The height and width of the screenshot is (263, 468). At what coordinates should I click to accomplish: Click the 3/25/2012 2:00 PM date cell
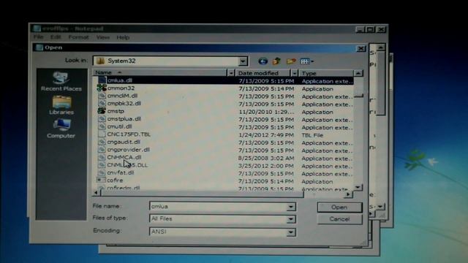(x=266, y=166)
